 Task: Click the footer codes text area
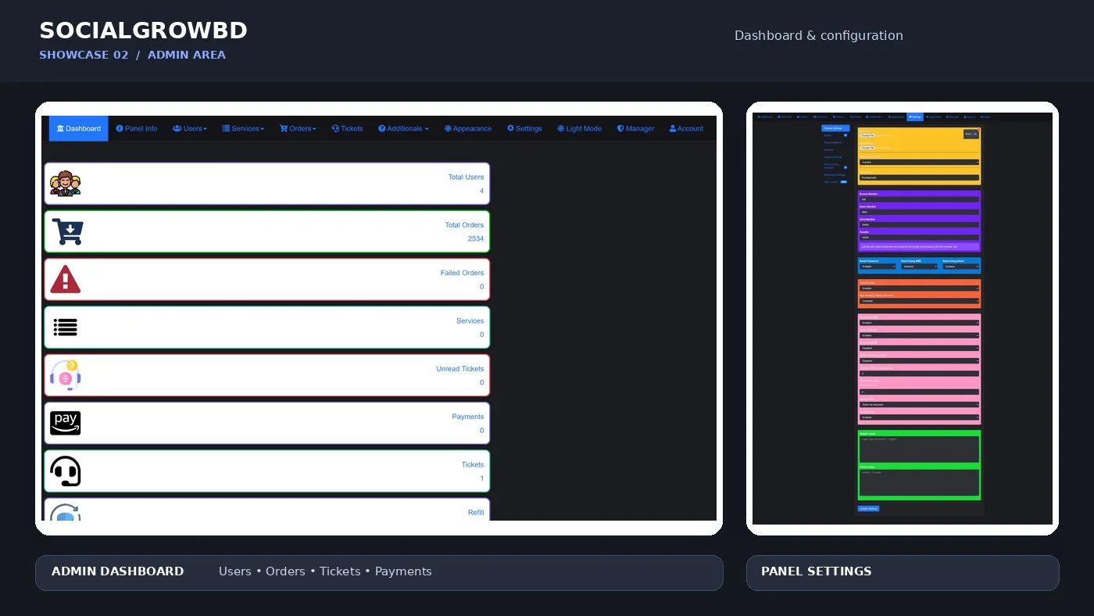click(x=919, y=483)
